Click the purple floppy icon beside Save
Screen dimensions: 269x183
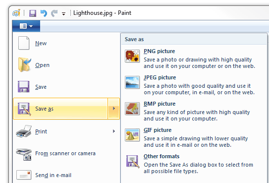coord(24,87)
